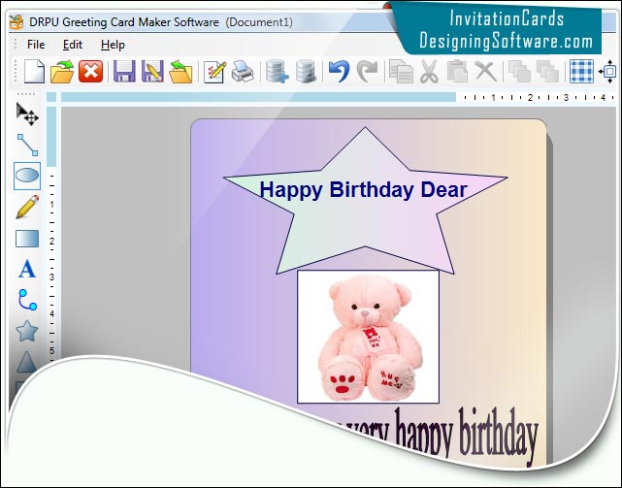Toggle the grid view icon
The width and height of the screenshot is (622, 488).
pyautogui.click(x=581, y=71)
